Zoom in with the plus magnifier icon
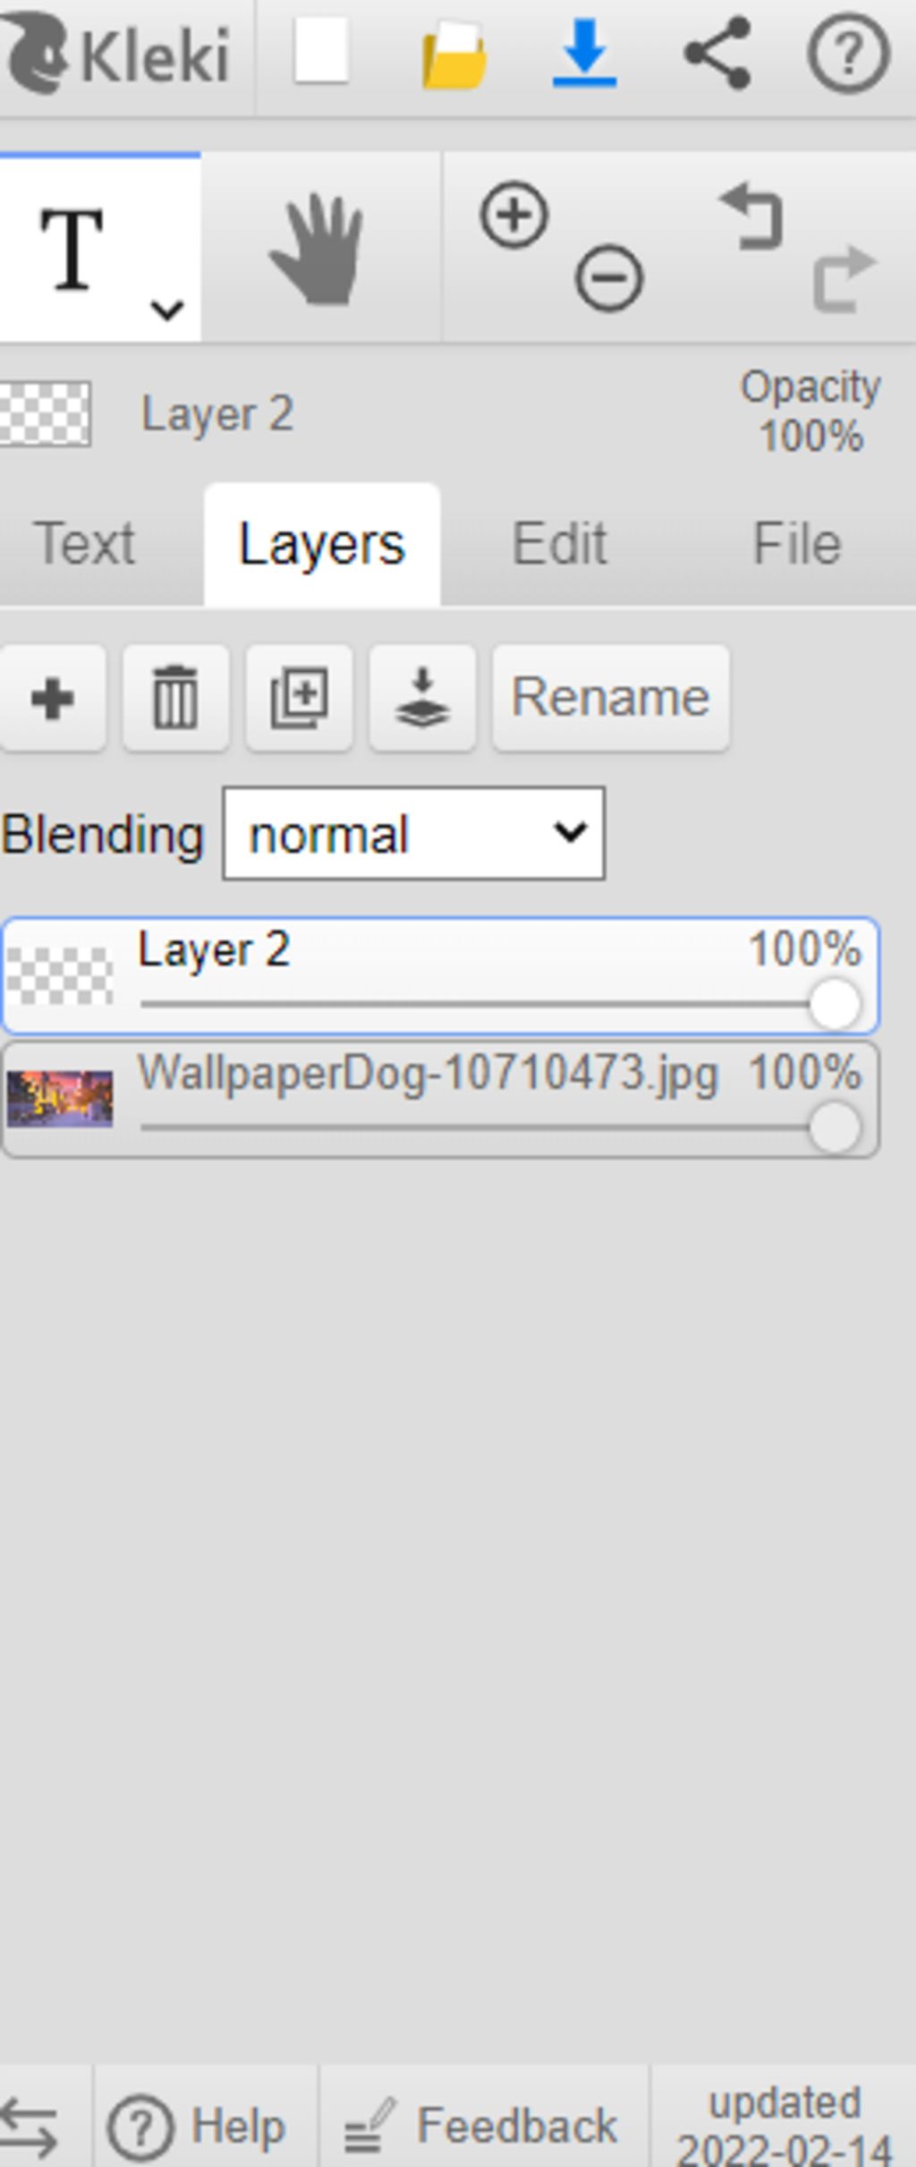916x2167 pixels. [x=514, y=215]
